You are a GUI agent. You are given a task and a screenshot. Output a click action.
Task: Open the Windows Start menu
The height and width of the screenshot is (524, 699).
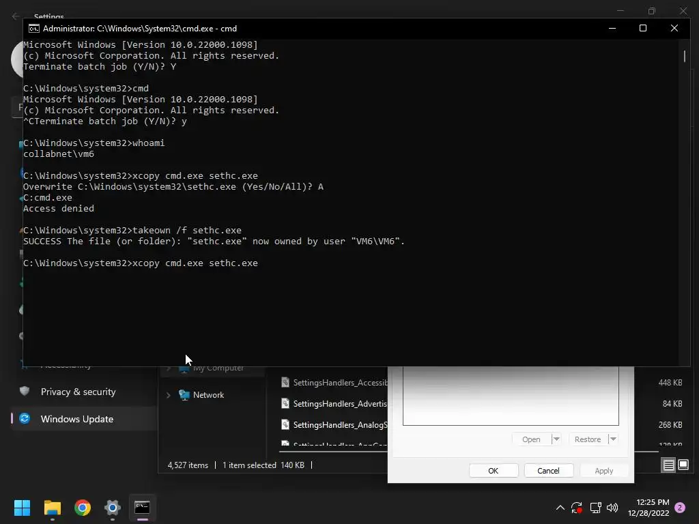(22, 508)
